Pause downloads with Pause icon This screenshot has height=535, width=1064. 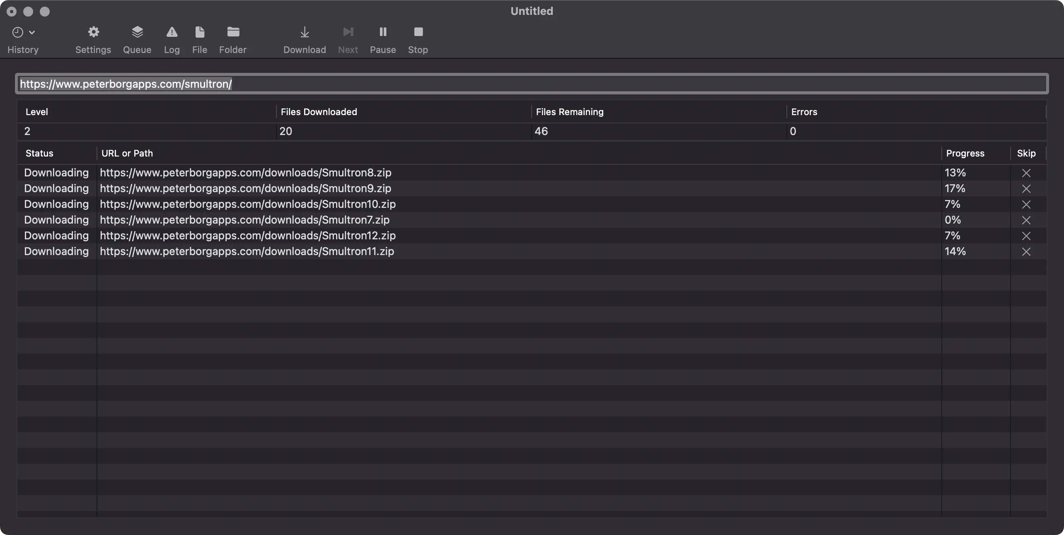[x=383, y=32]
